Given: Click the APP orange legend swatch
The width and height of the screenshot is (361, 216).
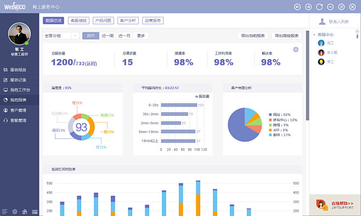Looking at the screenshot, I should 270,130.
